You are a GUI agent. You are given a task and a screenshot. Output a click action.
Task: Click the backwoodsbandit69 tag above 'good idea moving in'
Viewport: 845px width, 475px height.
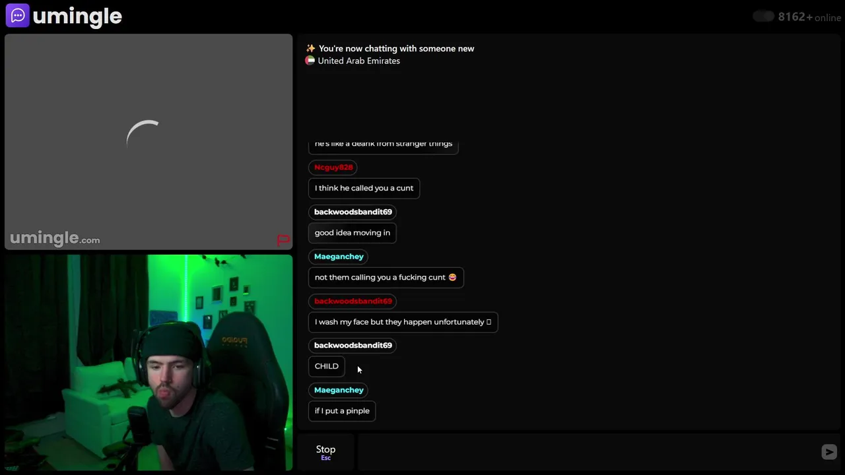(x=353, y=212)
